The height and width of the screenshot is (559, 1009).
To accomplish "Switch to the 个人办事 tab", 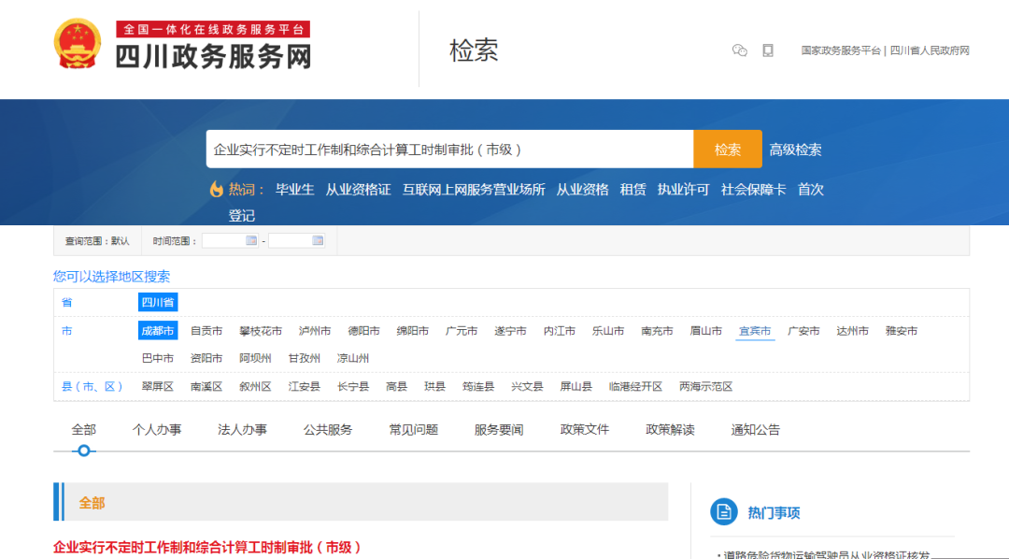I will click(x=157, y=429).
